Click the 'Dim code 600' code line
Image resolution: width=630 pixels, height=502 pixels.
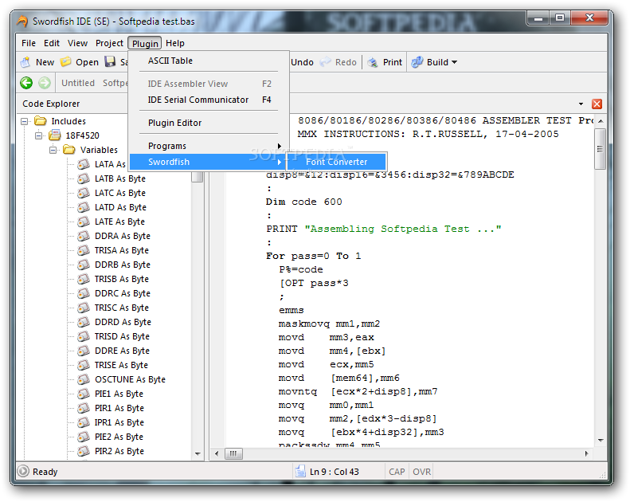pyautogui.click(x=303, y=202)
